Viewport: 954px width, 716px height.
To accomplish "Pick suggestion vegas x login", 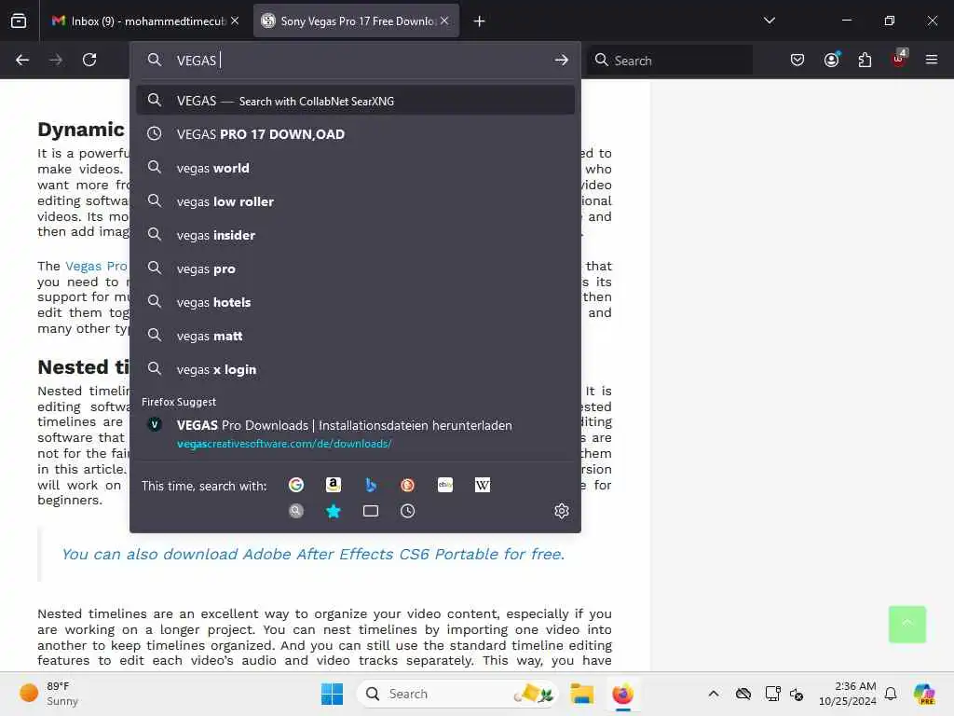I will (355, 369).
